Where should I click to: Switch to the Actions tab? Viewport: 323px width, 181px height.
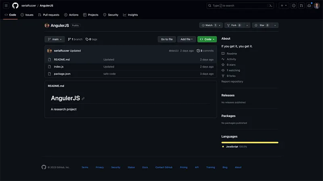[x=71, y=15]
